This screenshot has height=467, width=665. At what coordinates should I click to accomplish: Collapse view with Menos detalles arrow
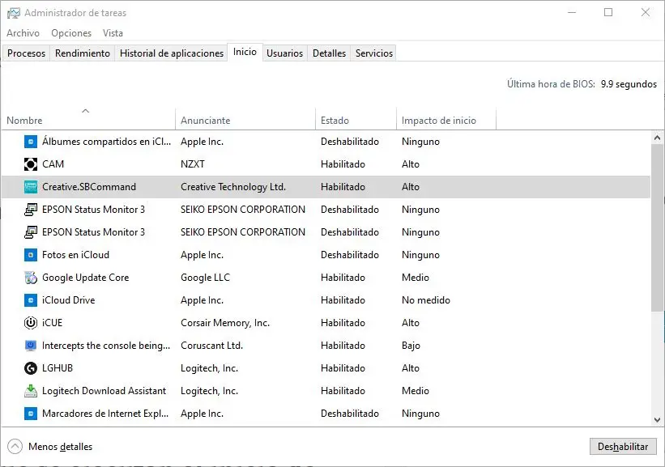coord(15,447)
